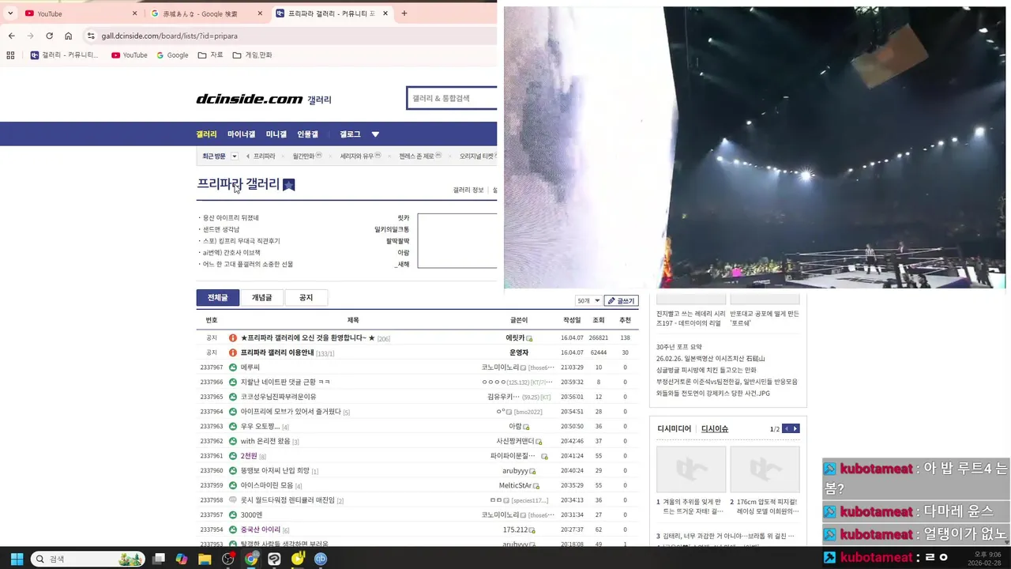Open post titled 중국산 아이리
1011x569 pixels.
click(261, 529)
